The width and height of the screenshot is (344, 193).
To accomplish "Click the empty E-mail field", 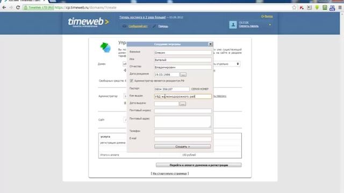I will click(x=183, y=139).
